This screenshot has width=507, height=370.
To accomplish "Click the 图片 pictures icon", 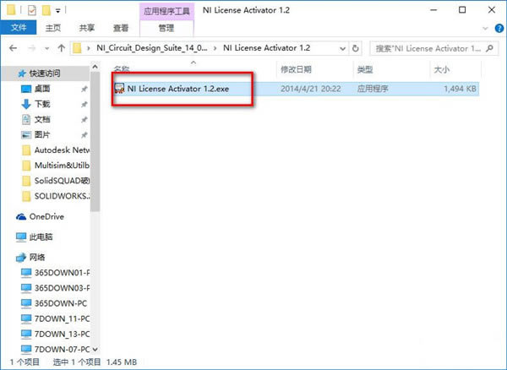I will (x=26, y=135).
